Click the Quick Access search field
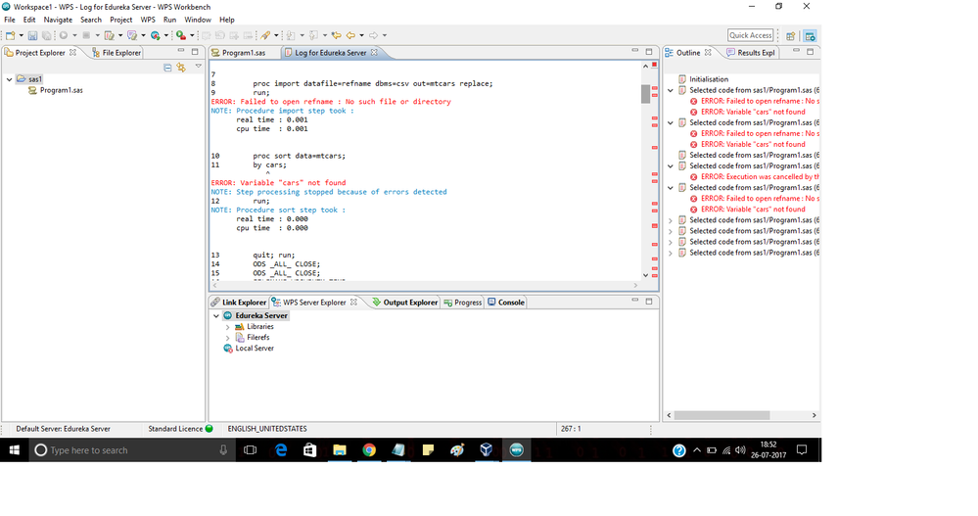This screenshot has width=978, height=516. pos(750,35)
